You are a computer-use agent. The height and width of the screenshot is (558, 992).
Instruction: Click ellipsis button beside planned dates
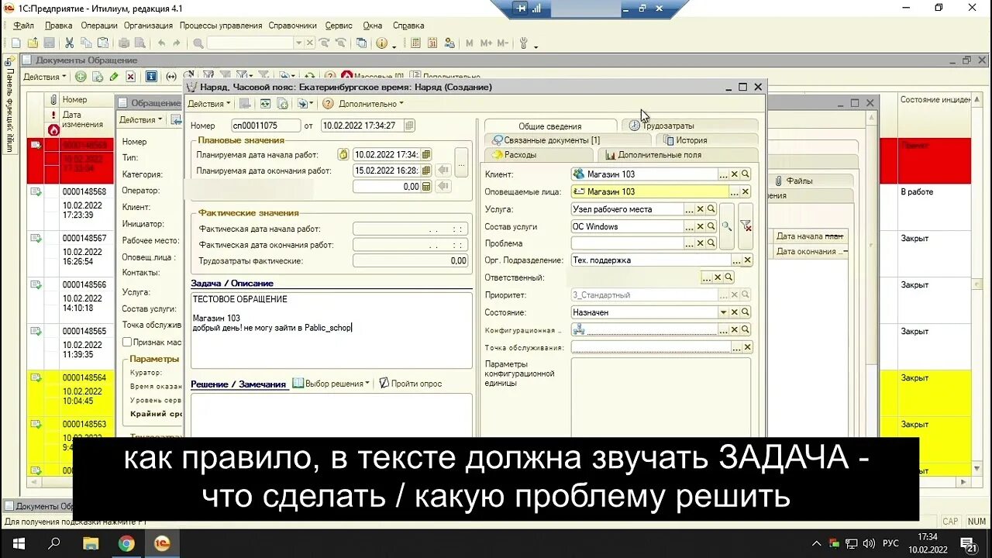point(461,163)
